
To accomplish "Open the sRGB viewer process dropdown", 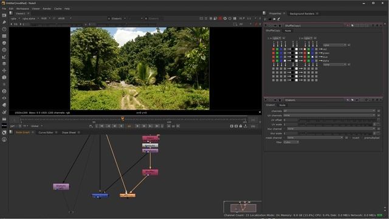I will click(64, 18).
